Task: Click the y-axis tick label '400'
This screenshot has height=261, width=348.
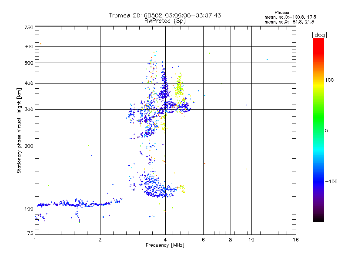Action: tap(29, 84)
